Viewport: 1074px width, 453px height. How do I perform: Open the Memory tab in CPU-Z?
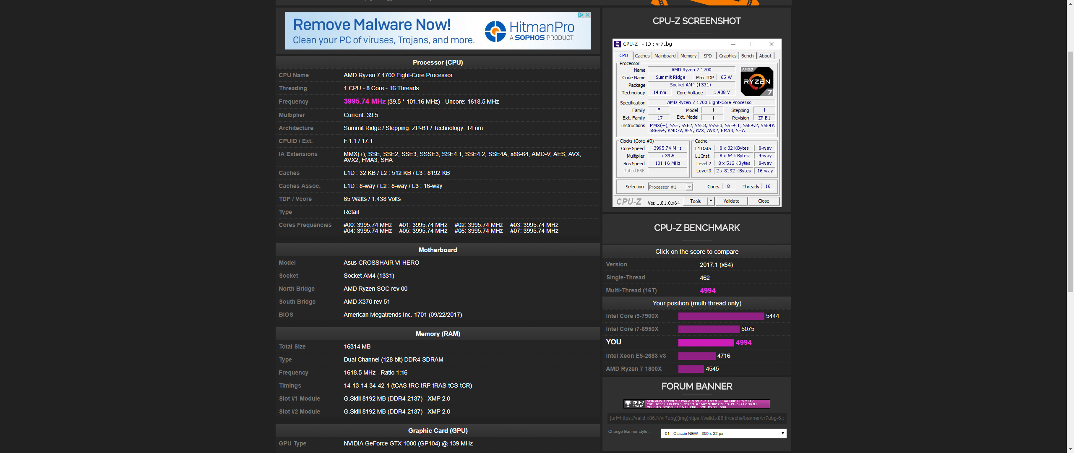click(x=688, y=56)
